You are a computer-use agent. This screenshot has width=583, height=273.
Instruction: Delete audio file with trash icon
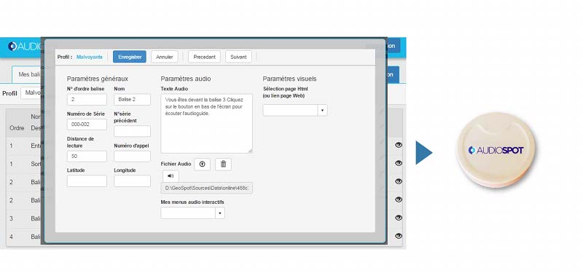223,165
